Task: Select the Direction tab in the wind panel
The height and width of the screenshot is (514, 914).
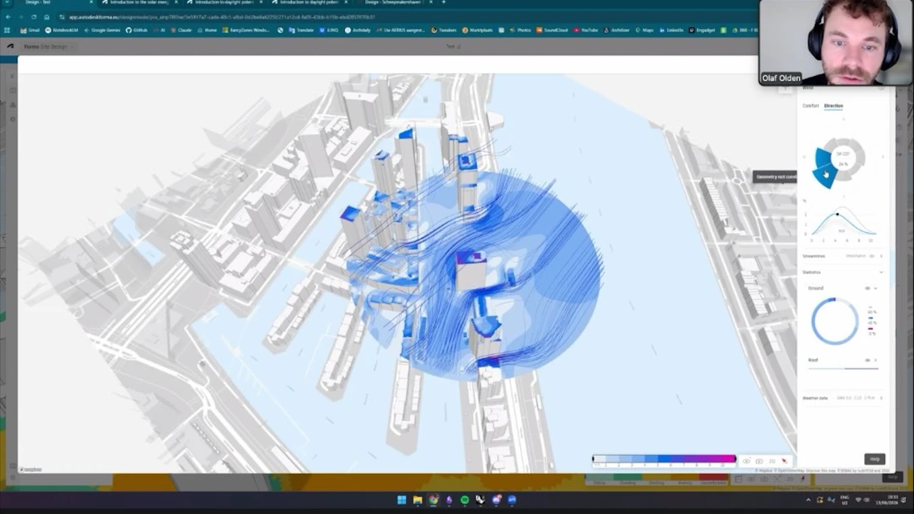Action: pos(833,106)
